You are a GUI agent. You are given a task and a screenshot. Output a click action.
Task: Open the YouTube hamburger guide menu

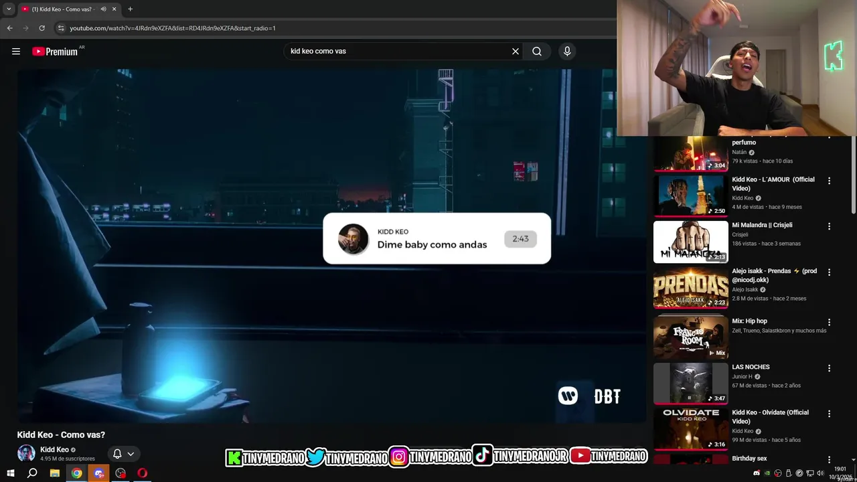pyautogui.click(x=16, y=52)
